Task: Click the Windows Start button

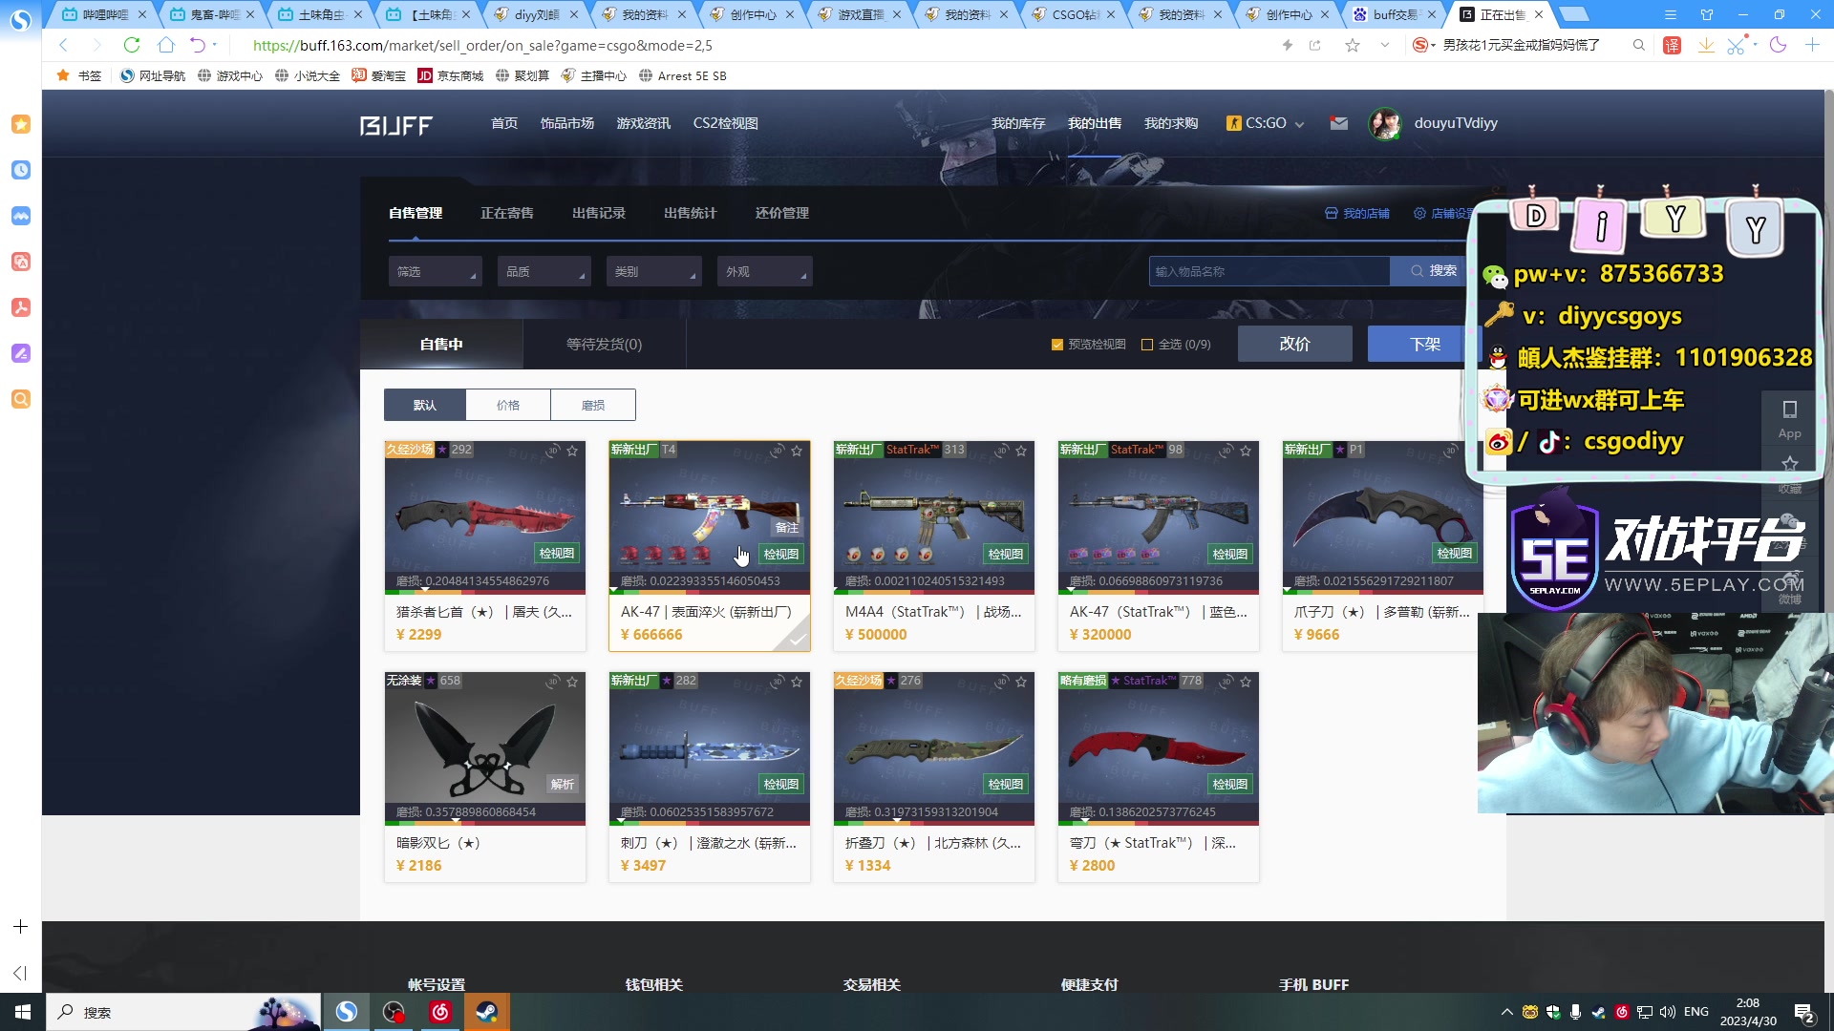Action: coord(23,1012)
